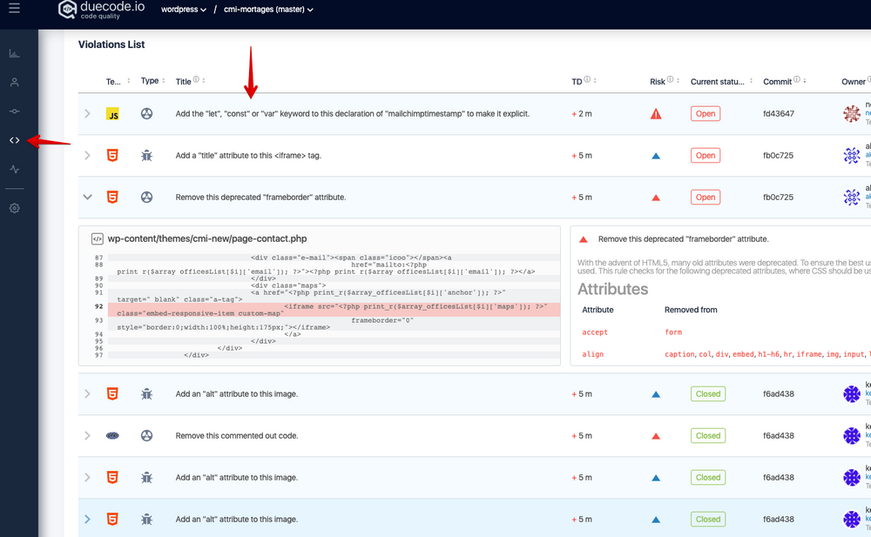Open the chart dashboard in the sidebar
Screen dimensions: 871x537
click(x=15, y=54)
